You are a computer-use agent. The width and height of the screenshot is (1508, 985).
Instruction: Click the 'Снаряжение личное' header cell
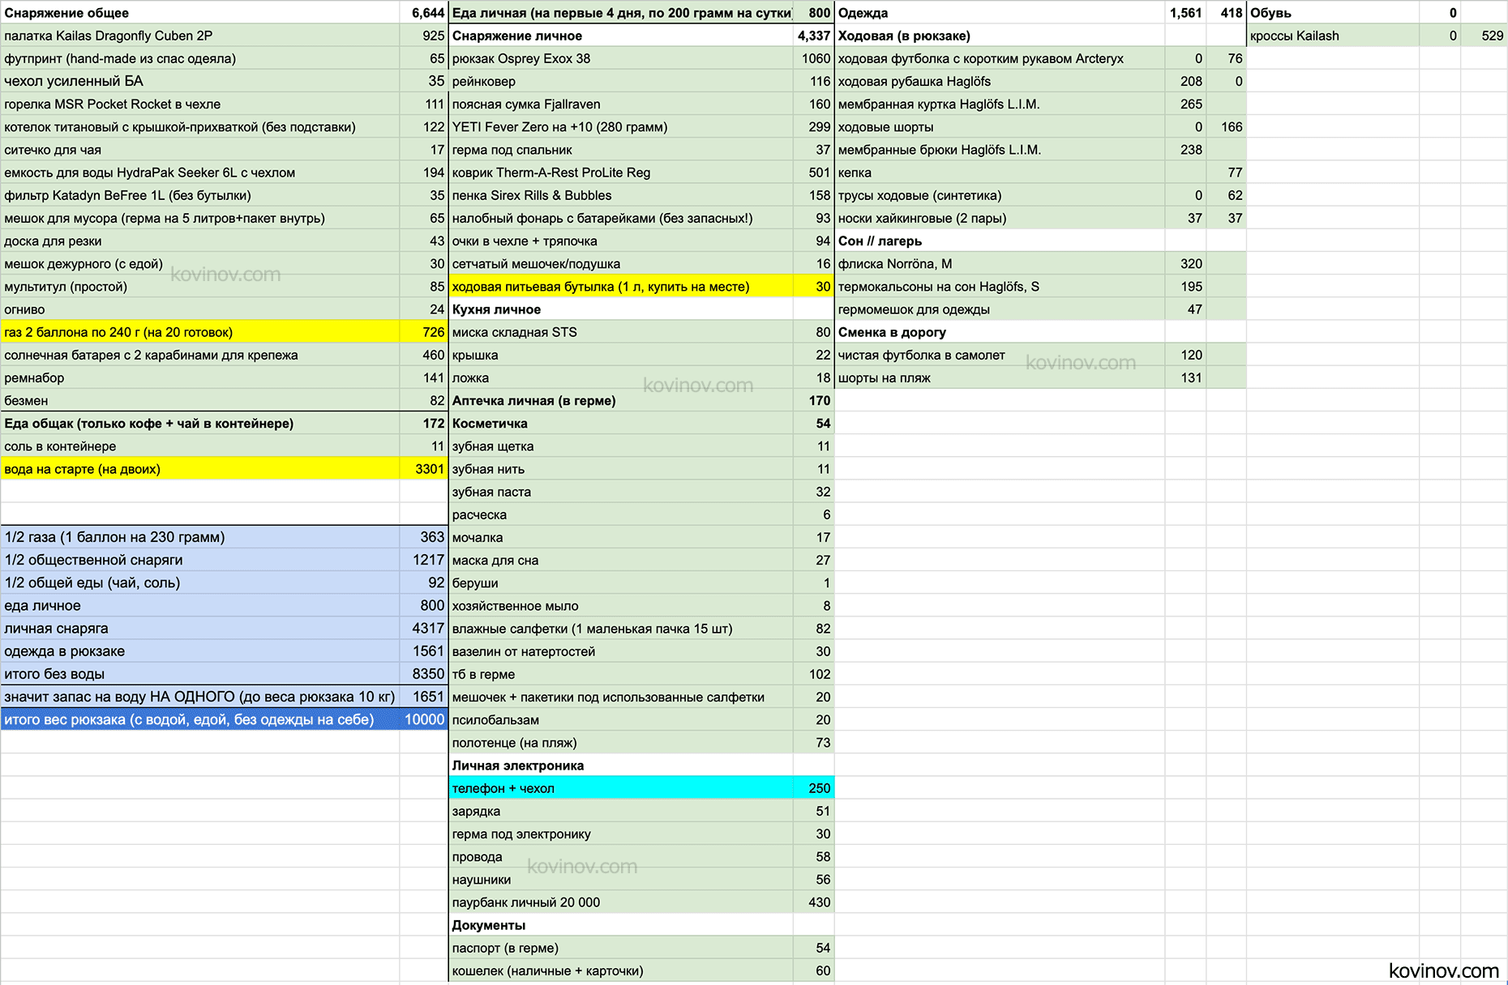(x=621, y=36)
